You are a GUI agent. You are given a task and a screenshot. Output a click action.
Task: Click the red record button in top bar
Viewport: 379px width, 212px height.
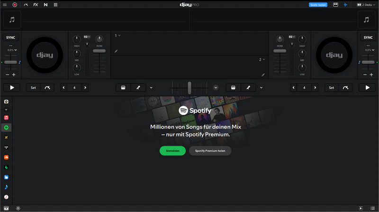(x=15, y=5)
